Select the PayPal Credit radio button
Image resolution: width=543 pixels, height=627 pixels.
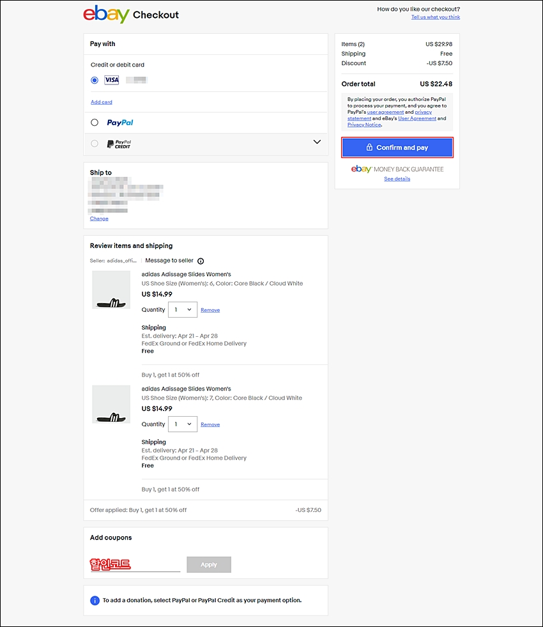point(95,144)
